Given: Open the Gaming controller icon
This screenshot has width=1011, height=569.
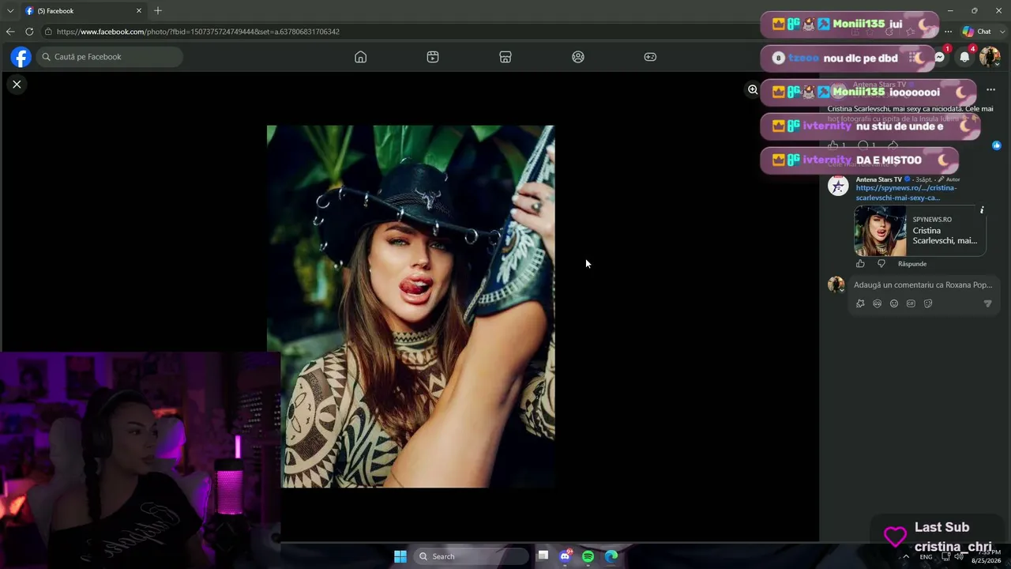Looking at the screenshot, I should click(650, 57).
